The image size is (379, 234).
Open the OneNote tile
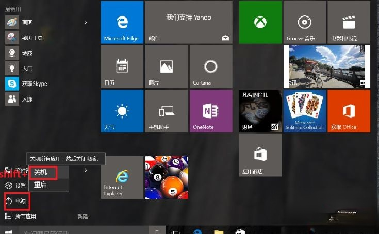[x=211, y=111]
